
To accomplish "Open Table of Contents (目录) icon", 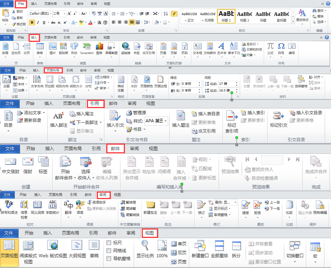I will [x=8, y=116].
